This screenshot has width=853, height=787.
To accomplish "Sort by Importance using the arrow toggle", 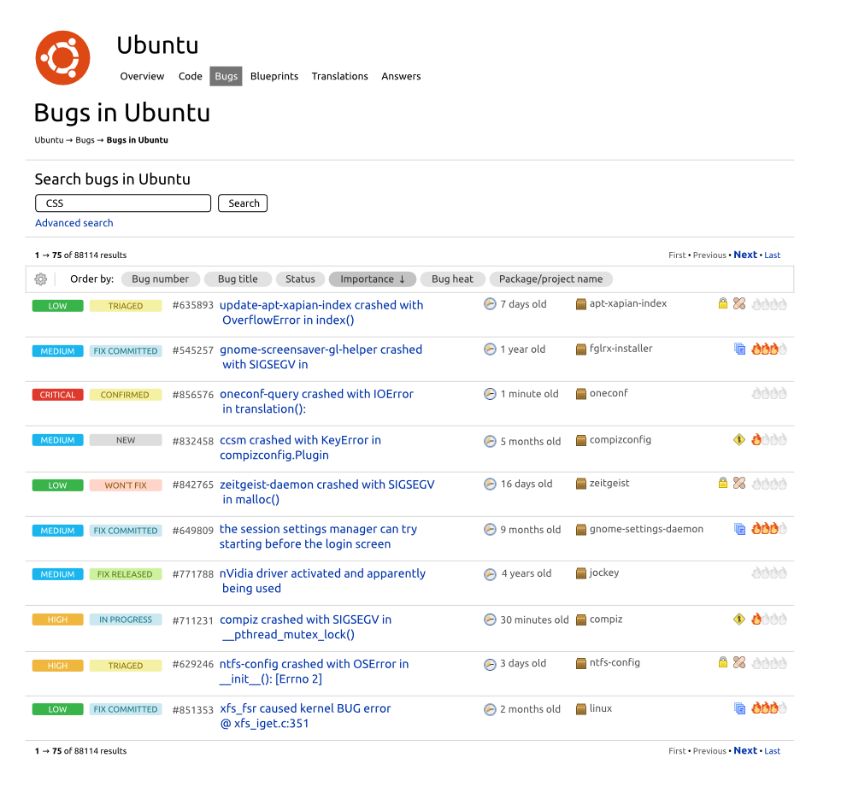I will pyautogui.click(x=373, y=279).
